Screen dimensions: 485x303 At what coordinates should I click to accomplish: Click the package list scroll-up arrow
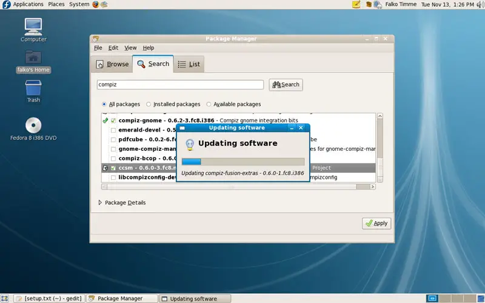(x=380, y=116)
